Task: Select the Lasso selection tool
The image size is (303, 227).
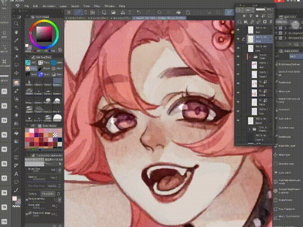Action: [17, 65]
